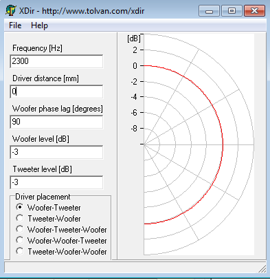This screenshot has width=270, height=280.
Task: Click the "Driver distance [mm]" label
Action: click(x=45, y=78)
